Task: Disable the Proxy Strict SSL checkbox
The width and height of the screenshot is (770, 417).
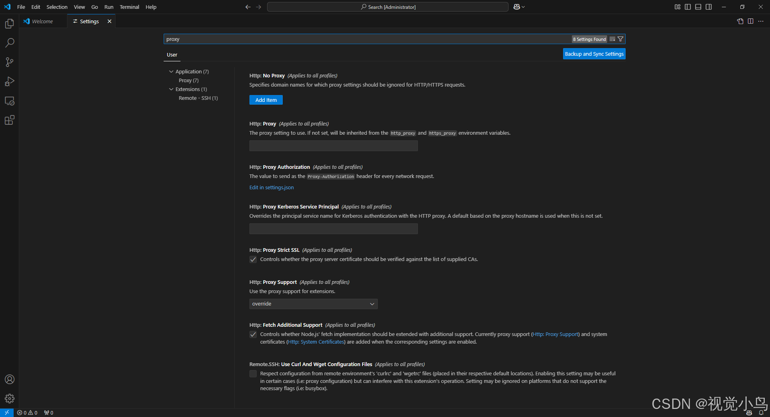Action: point(253,259)
